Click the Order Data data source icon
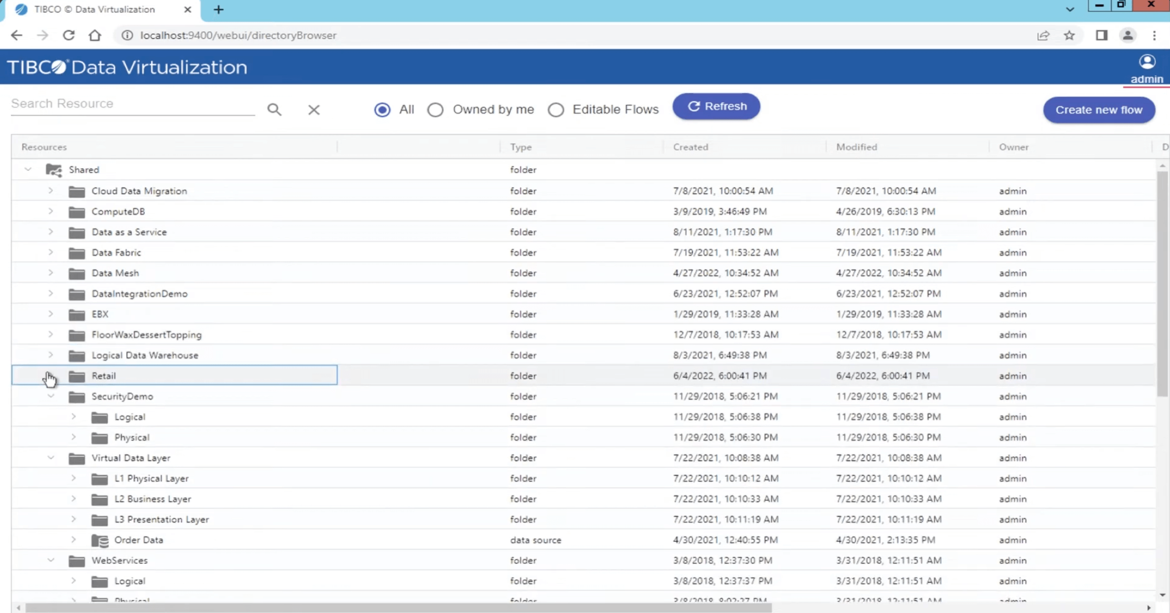Screen dimensions: 1170x613 [100, 540]
